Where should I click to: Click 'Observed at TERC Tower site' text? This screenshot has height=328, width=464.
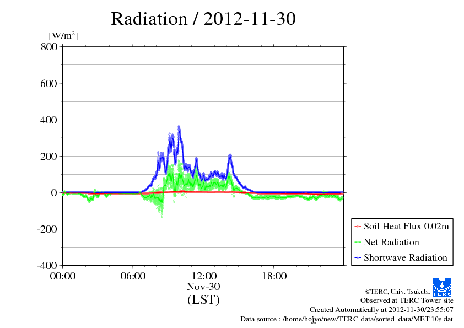[x=407, y=300]
